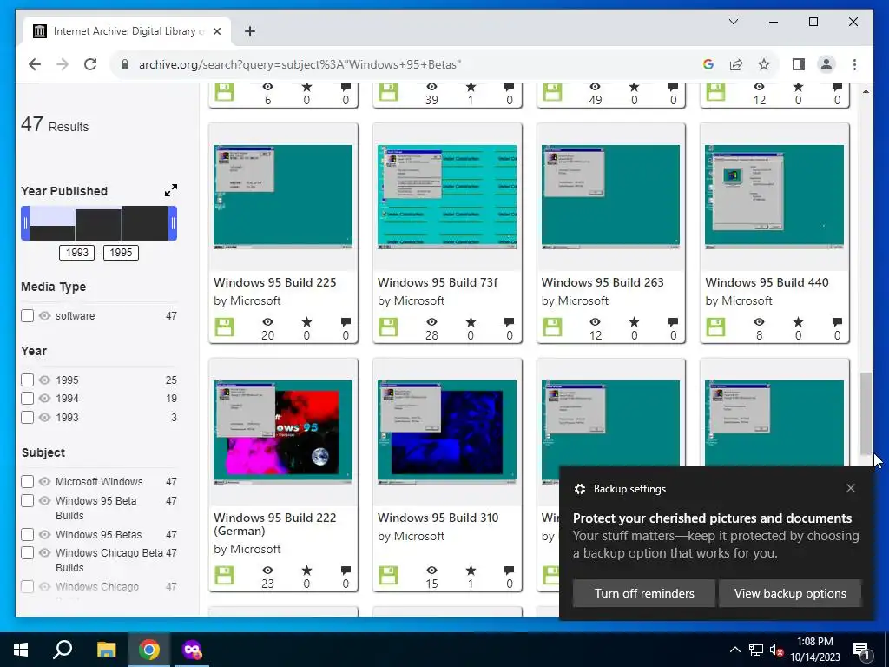
Task: Click the left year range slider handle
Action: pos(25,223)
